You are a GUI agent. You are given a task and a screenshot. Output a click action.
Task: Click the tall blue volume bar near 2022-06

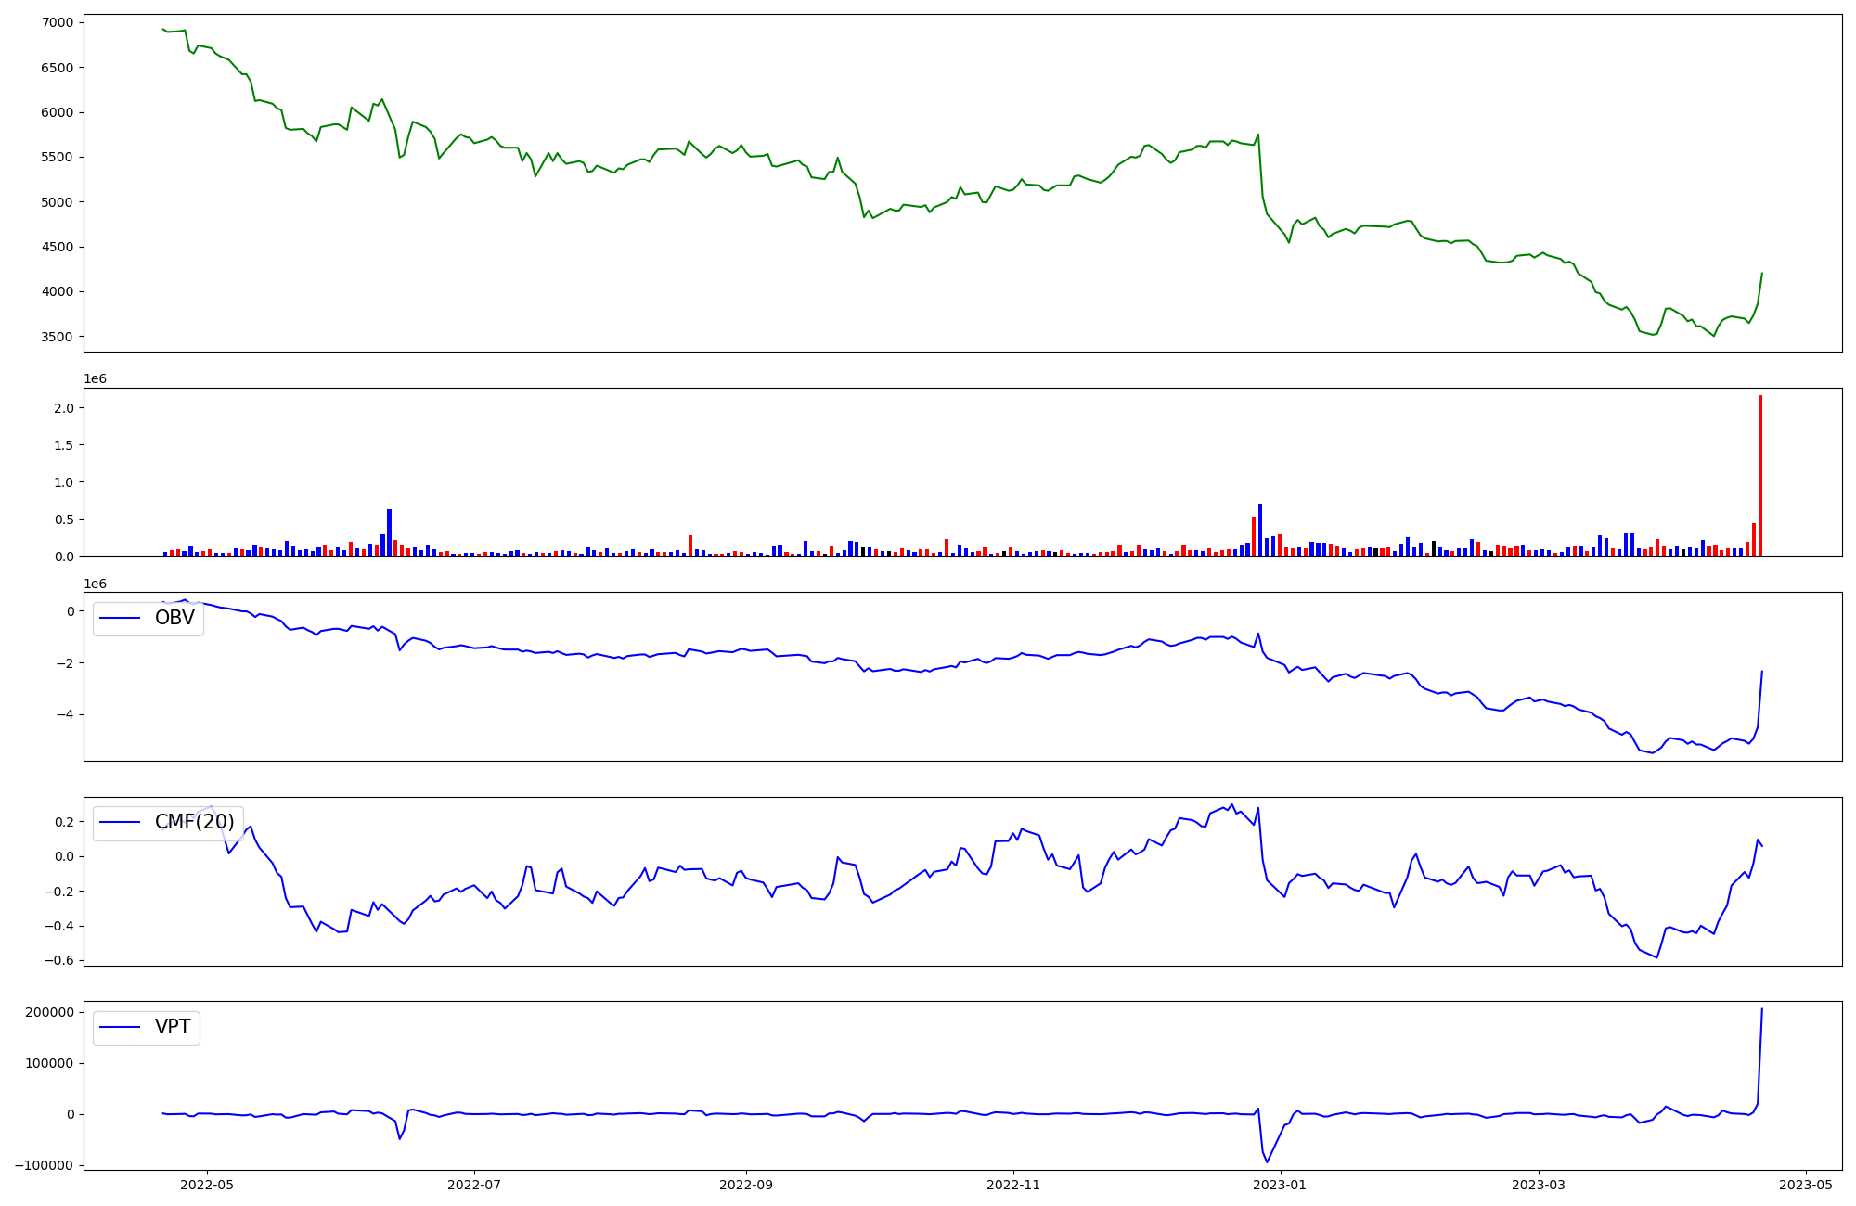[389, 532]
